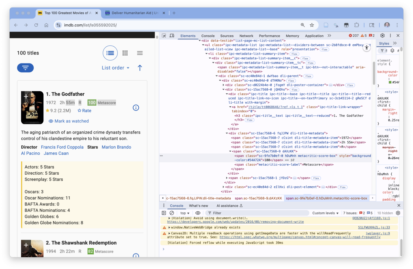Image resolution: width=413 pixels, height=269 pixels.
Task: Bookmark this page with the star icon
Action: coord(312,25)
